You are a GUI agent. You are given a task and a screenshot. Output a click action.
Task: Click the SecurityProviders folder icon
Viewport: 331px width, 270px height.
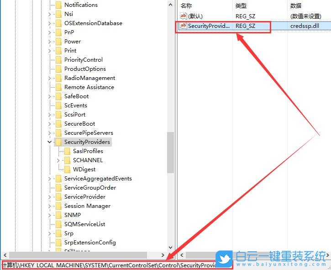[58, 142]
